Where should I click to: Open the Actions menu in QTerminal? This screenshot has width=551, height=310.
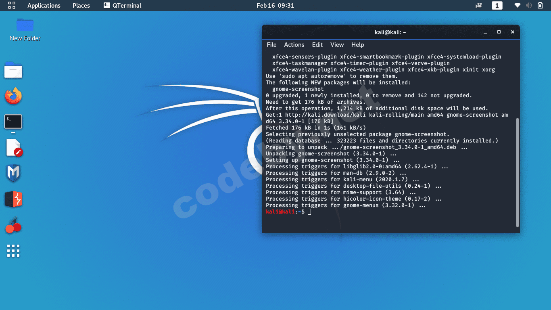[294, 45]
